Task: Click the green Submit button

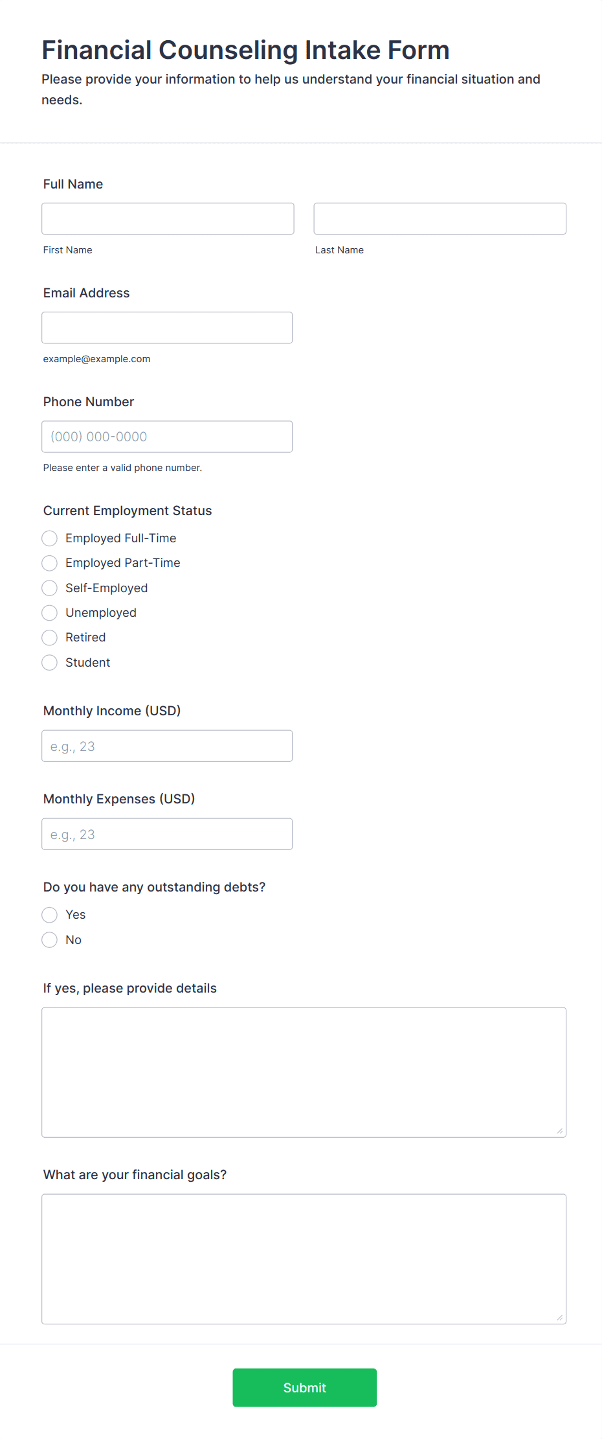Action: coord(304,1387)
